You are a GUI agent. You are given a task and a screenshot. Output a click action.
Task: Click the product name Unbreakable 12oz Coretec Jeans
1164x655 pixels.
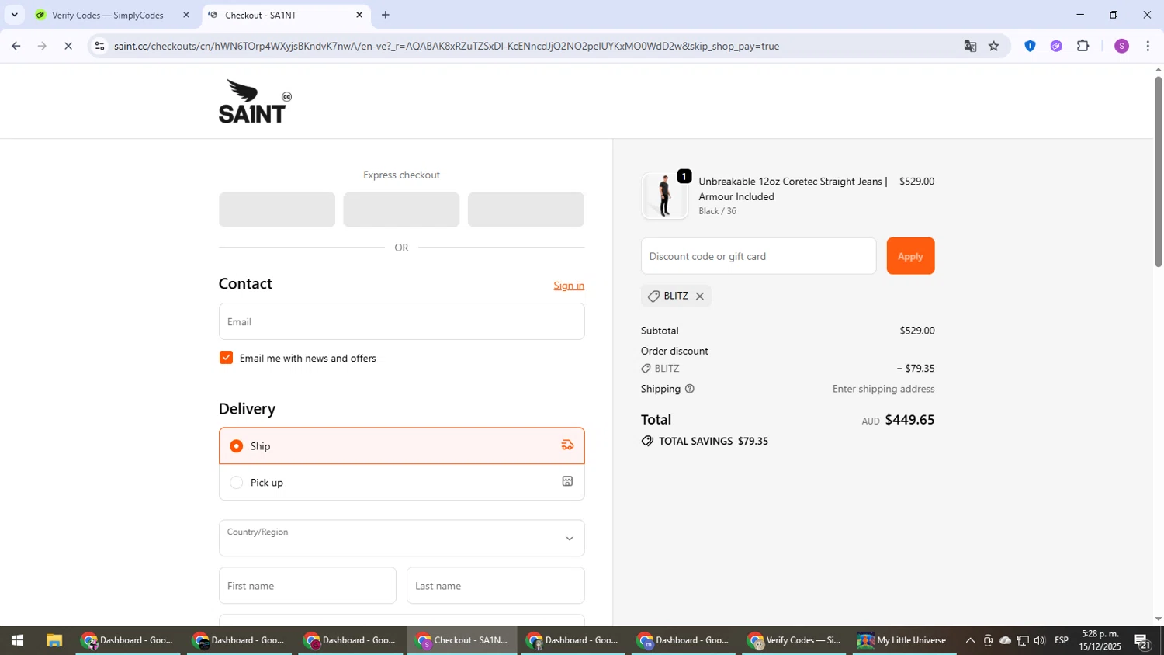click(x=792, y=189)
